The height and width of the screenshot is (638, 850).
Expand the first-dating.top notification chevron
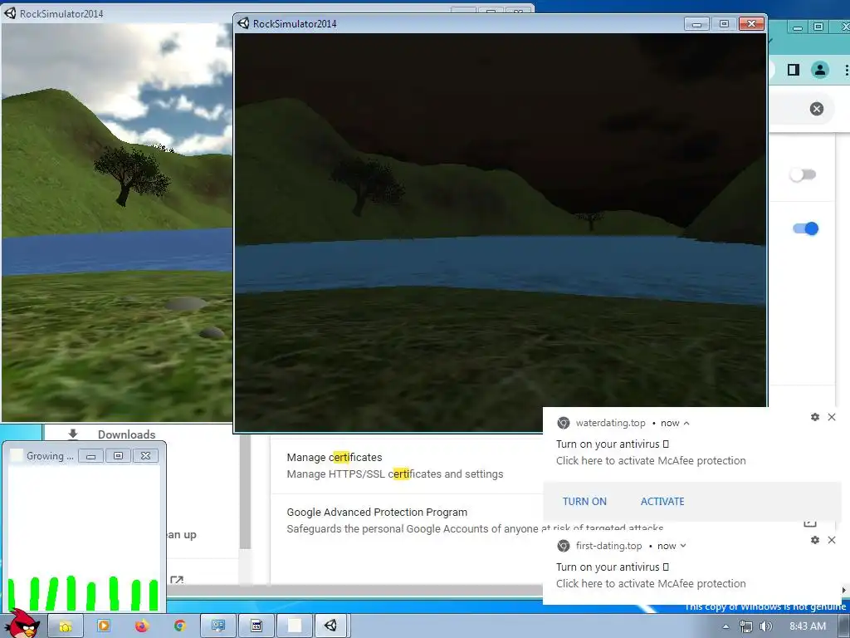point(683,546)
